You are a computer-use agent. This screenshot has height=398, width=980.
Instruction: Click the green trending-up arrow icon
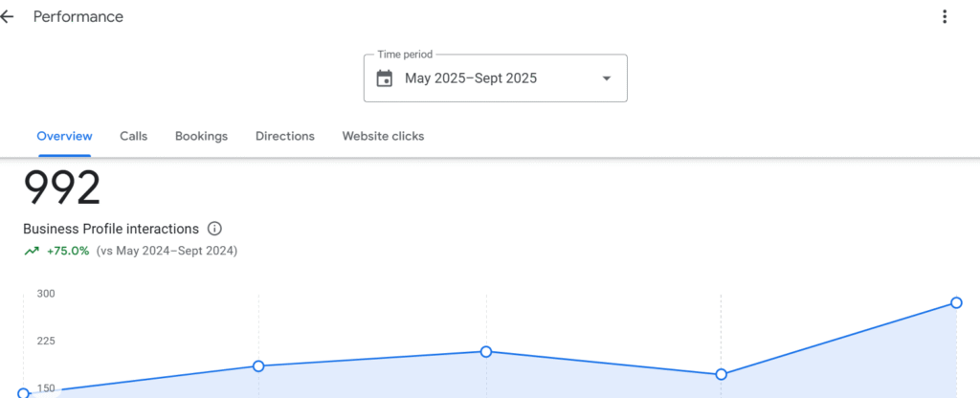(x=32, y=251)
